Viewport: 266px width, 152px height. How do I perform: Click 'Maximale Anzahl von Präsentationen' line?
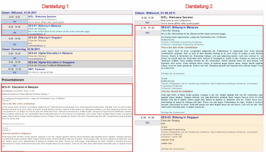25,94
